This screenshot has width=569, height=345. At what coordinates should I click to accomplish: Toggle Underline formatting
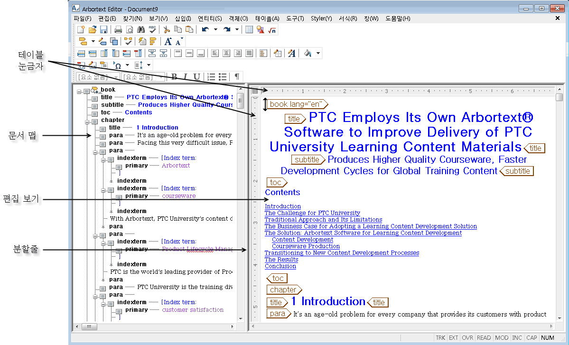tap(196, 76)
